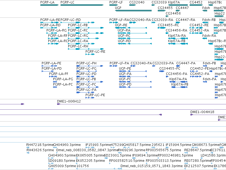The width and height of the screenshot is (226, 170).
Task: Select EST EK065005.5prime
Action: click(x=90, y=155)
